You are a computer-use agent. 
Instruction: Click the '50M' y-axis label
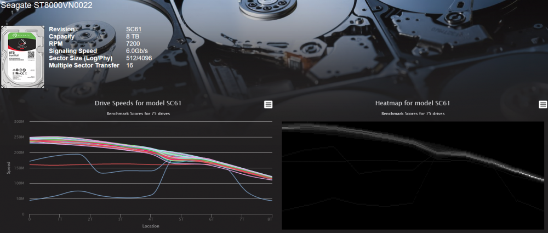click(20, 198)
